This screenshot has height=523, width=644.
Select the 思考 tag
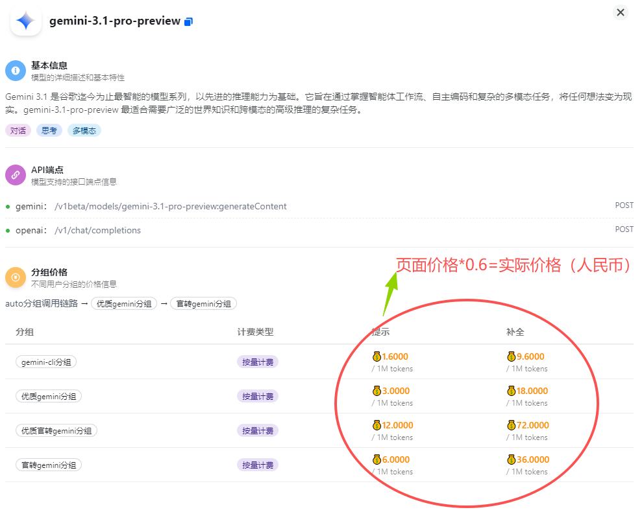pos(49,131)
